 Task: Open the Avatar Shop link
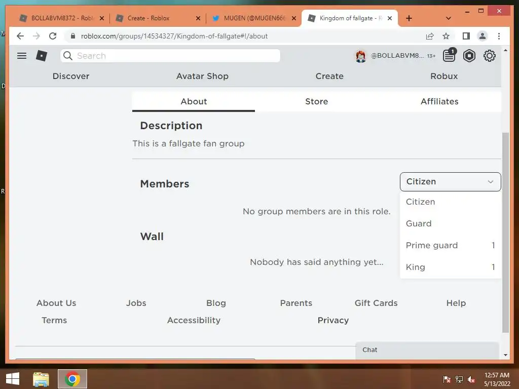[202, 76]
